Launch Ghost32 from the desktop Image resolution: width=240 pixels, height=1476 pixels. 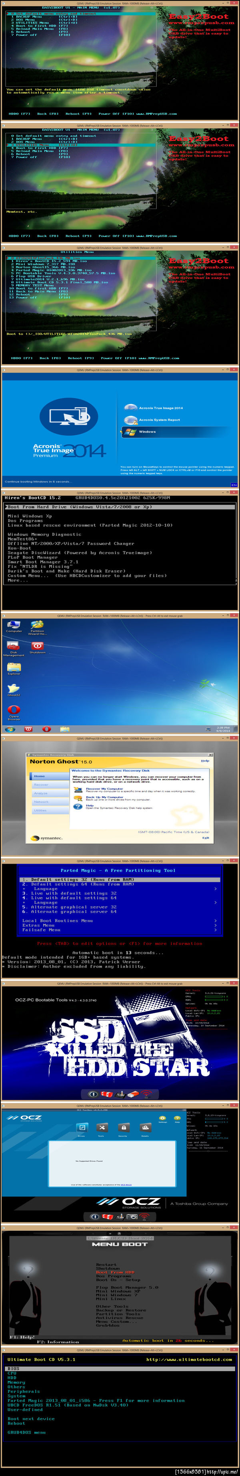[x=14, y=689]
